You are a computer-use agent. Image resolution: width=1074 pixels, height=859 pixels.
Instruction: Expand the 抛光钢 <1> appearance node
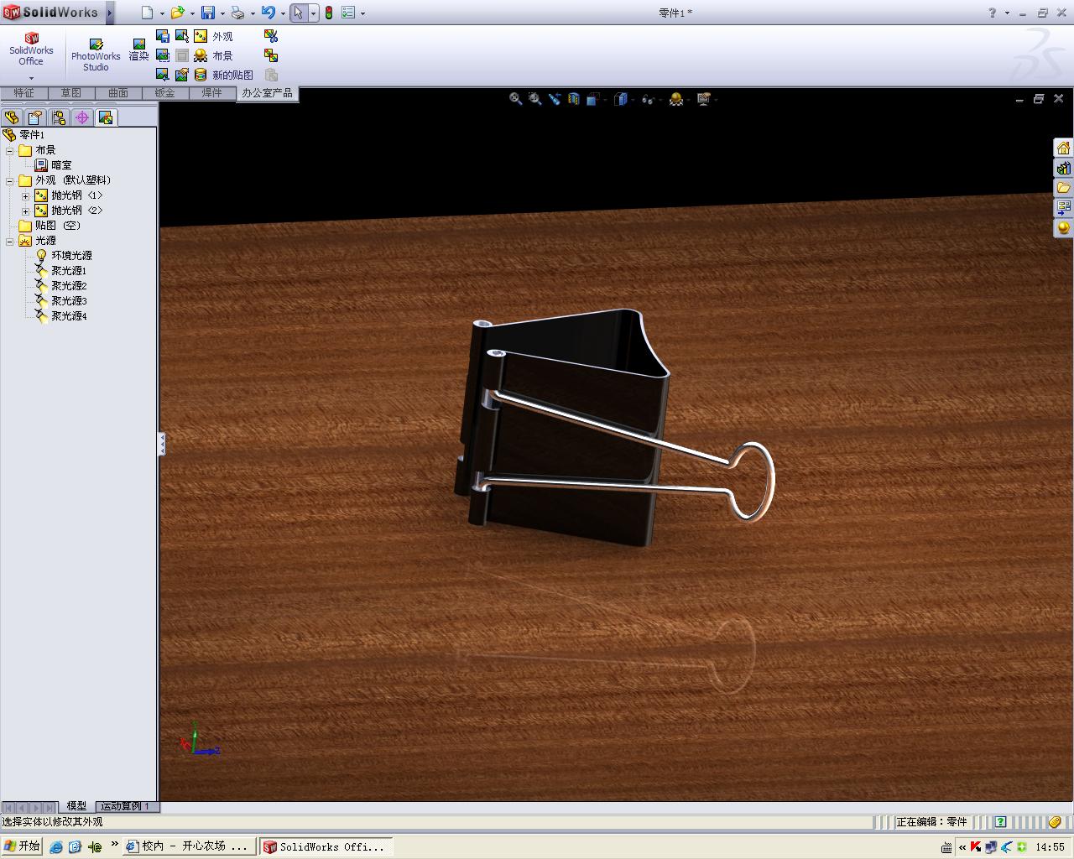pos(25,196)
